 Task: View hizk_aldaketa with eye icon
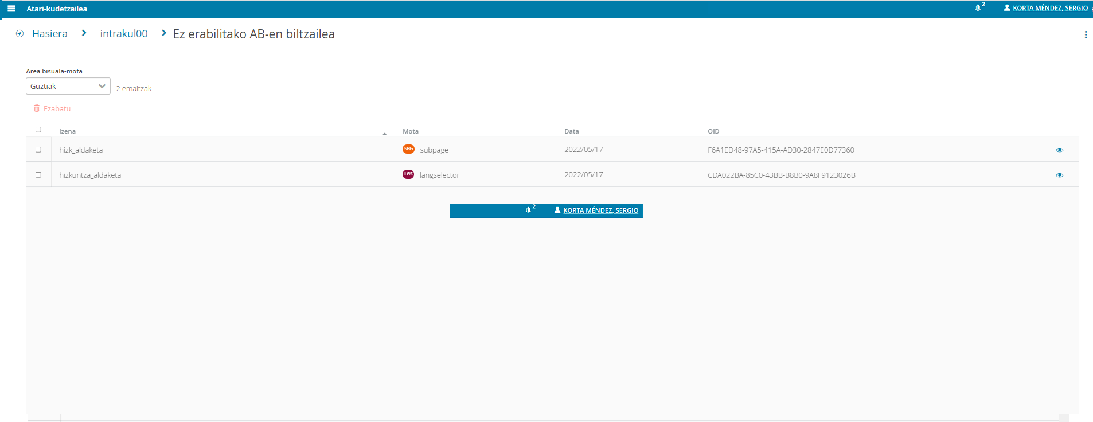coord(1059,150)
